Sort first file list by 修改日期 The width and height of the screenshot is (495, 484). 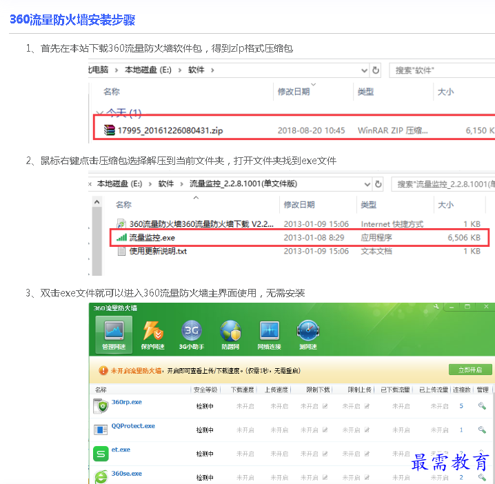coord(294,92)
